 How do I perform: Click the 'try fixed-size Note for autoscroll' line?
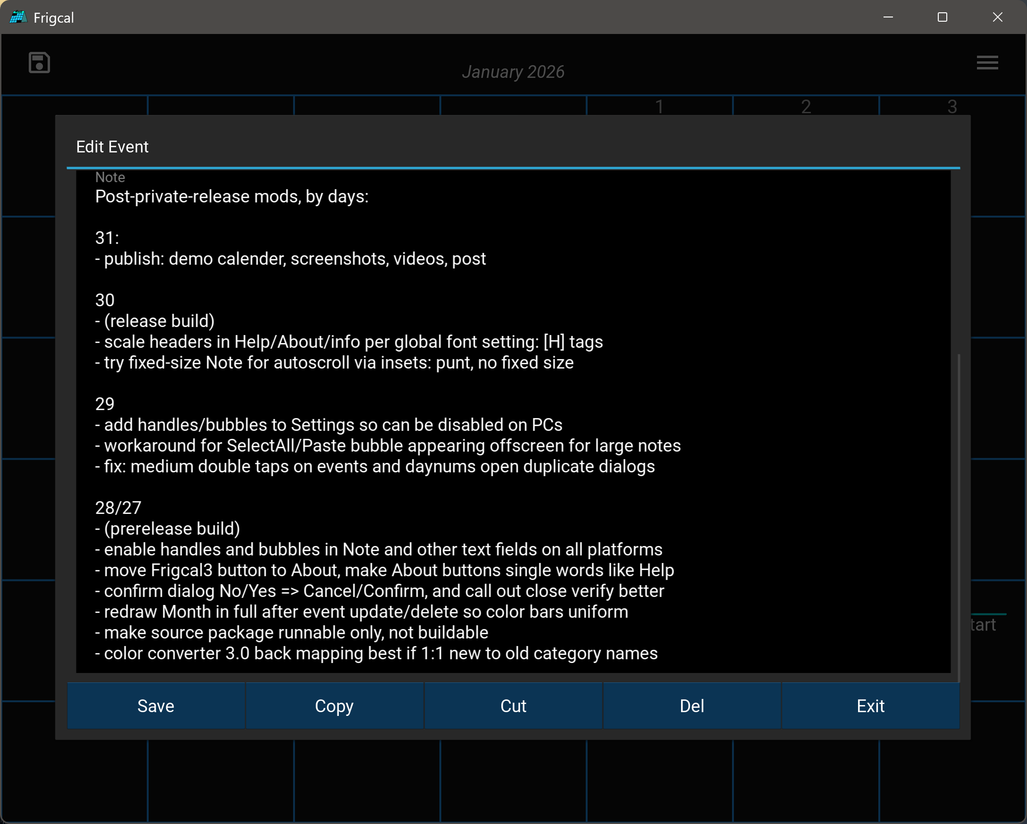pyautogui.click(x=335, y=363)
